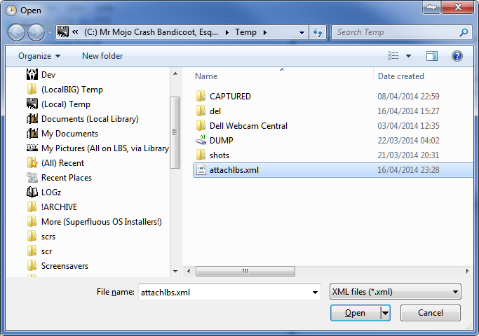Click the Cancel button
The image size is (479, 336).
431,313
